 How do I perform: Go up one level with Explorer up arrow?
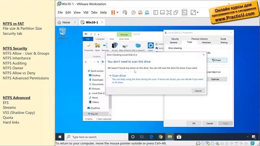[98, 62]
